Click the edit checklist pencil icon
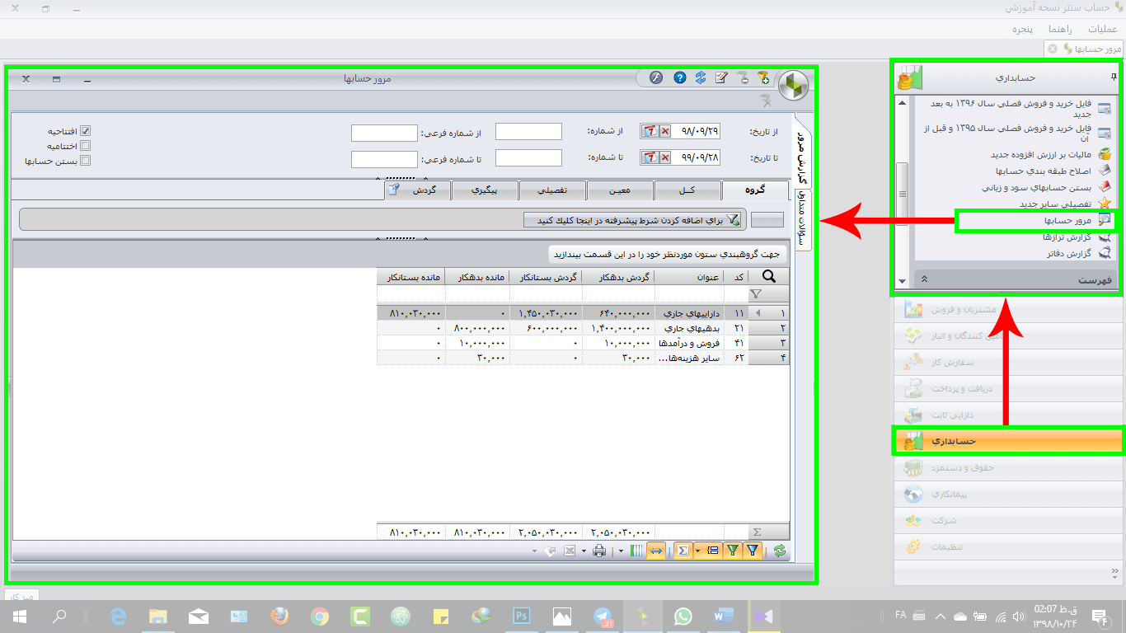This screenshot has height=633, width=1126. click(721, 78)
